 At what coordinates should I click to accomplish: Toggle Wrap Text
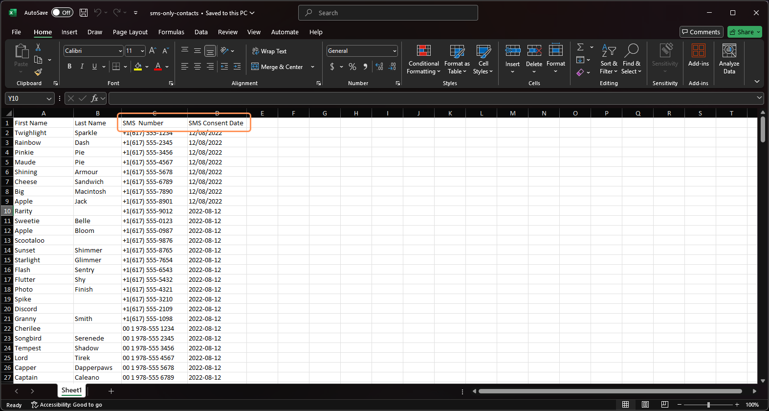tap(269, 51)
